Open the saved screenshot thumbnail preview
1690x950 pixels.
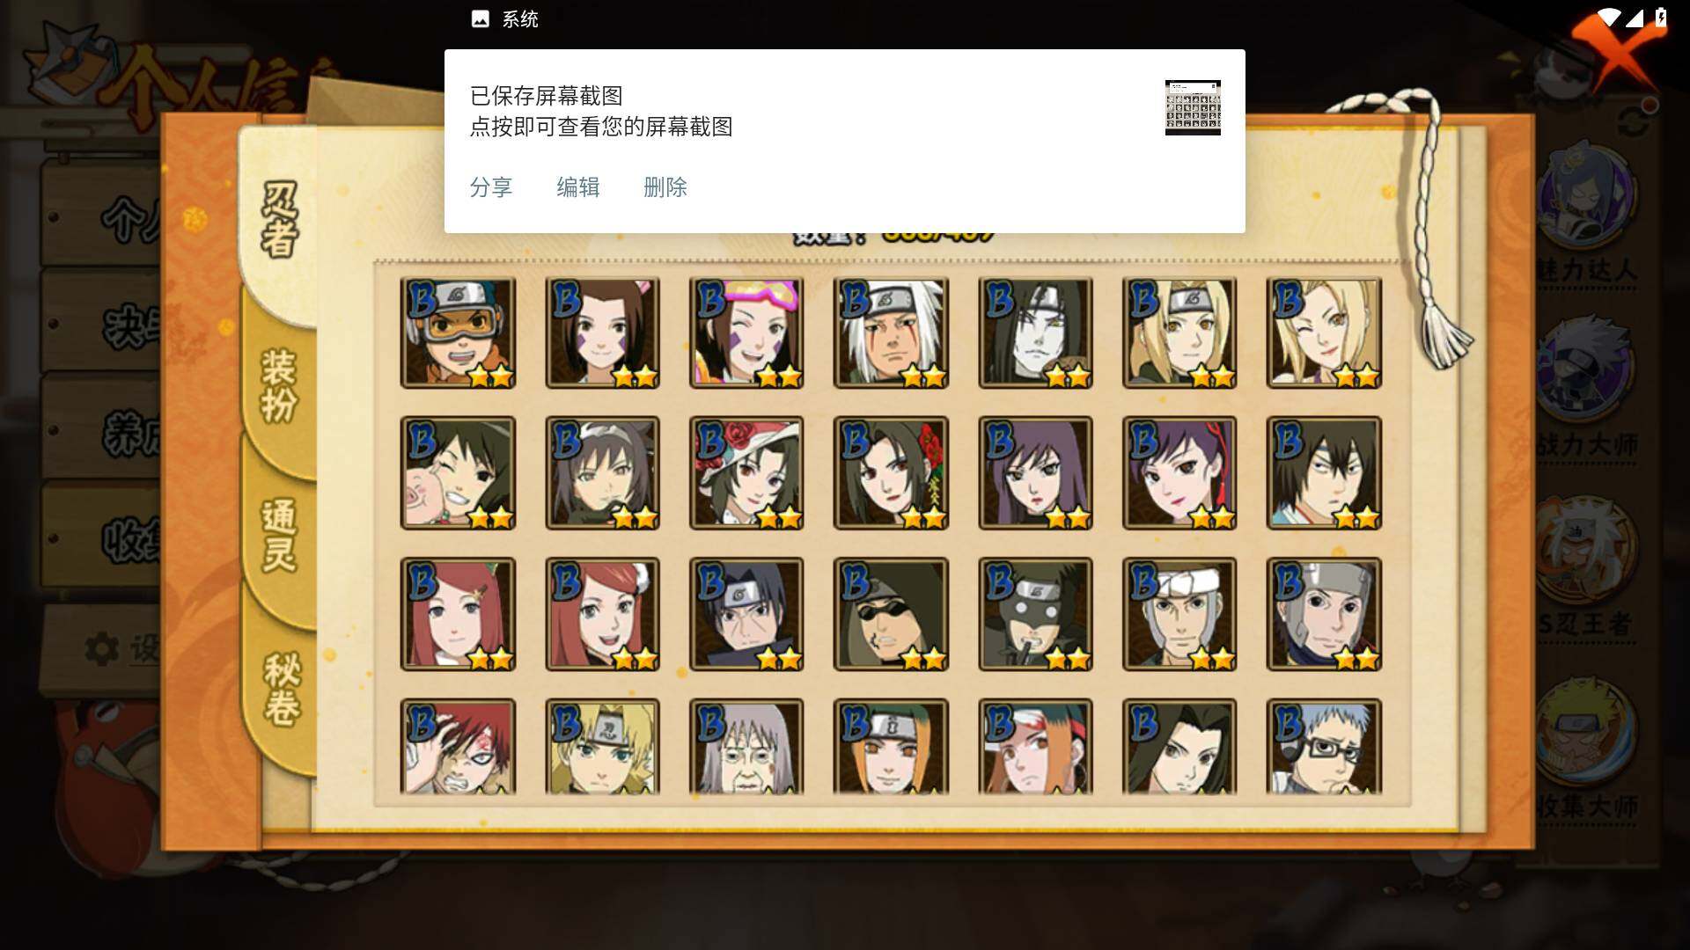[1193, 107]
